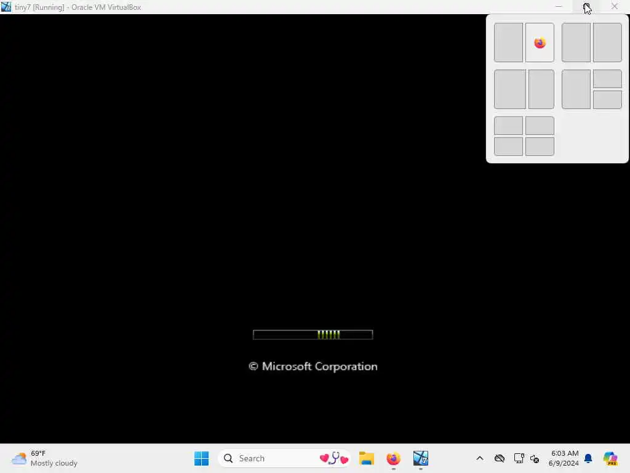Open clock showing 6:03 AM 6/9/2024
This screenshot has width=630, height=473.
coord(564,458)
